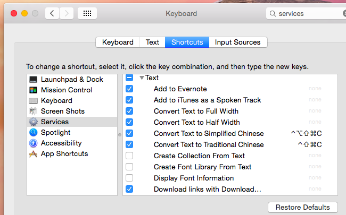Click the none shortcut for Convert Text to Full Width
346x215 pixels.
(x=315, y=111)
